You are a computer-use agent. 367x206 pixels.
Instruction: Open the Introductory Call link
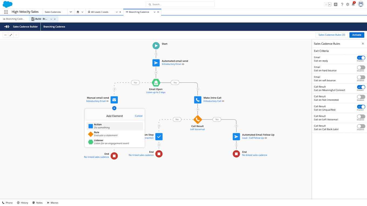click(212, 101)
